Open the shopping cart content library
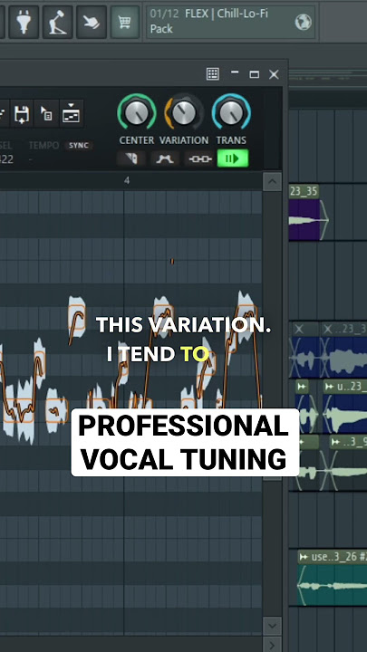Image resolution: width=367 pixels, height=652 pixels. pos(125,22)
